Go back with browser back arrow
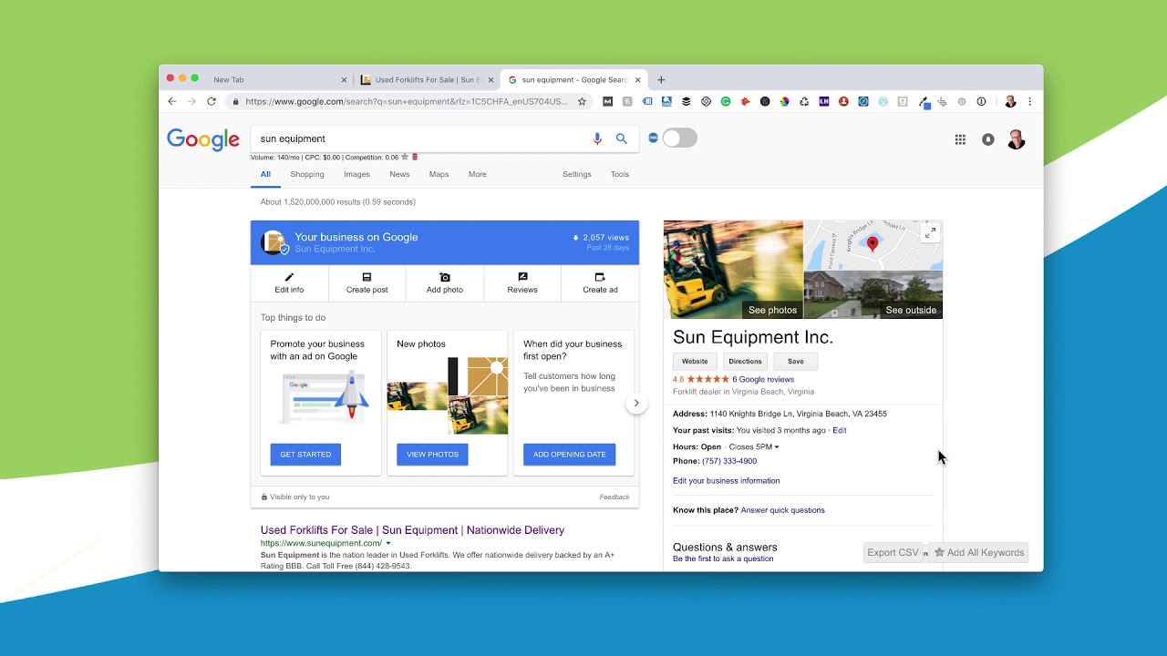This screenshot has height=656, width=1167. 171,102
